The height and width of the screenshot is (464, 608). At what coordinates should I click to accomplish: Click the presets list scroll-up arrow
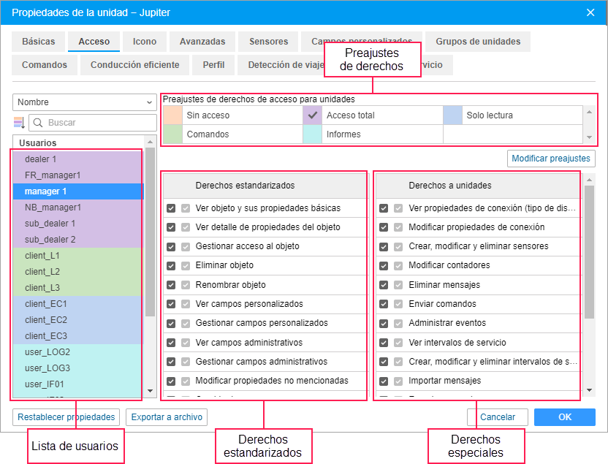(590, 112)
